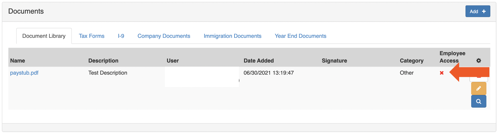Click the Add document button
499x134 pixels.
[478, 11]
